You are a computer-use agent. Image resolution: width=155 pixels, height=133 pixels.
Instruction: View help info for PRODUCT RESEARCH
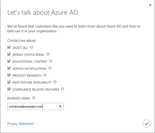tap(45, 75)
